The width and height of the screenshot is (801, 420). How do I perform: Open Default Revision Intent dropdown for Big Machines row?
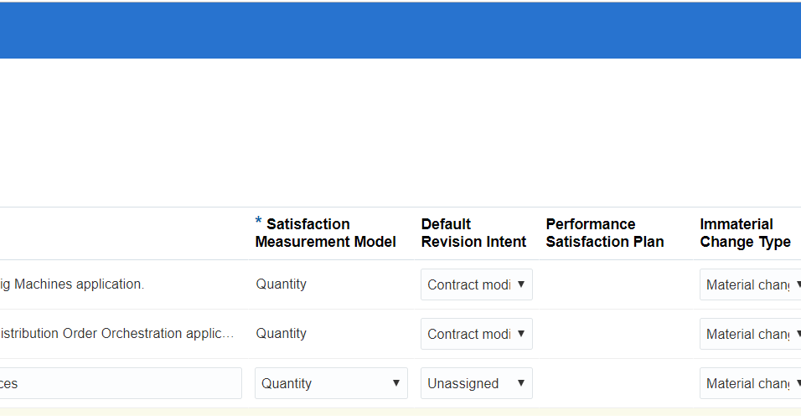pyautogui.click(x=476, y=284)
